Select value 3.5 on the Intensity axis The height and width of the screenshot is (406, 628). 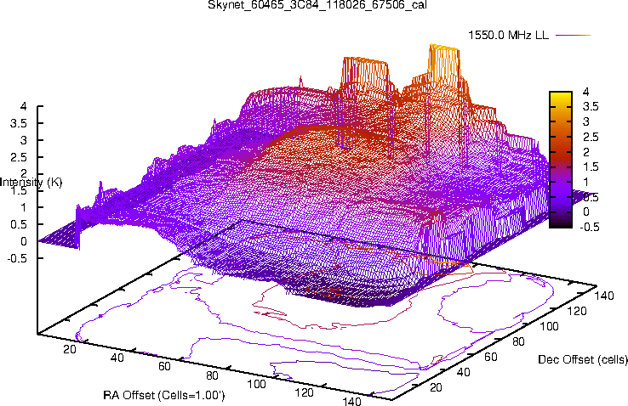pyautogui.click(x=19, y=123)
